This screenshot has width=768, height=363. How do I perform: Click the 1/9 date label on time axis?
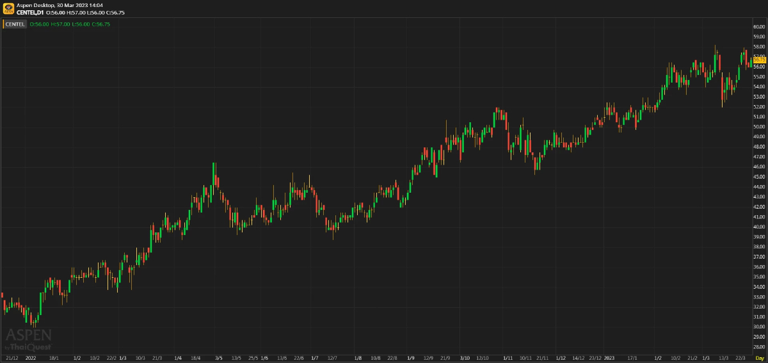410,358
